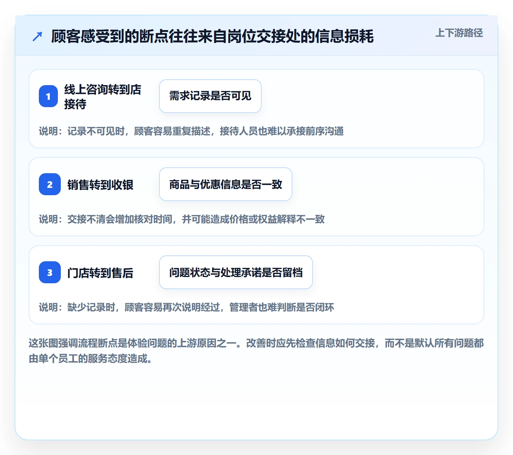Select the 商品与优惠信息是否一致 pill

[226, 184]
